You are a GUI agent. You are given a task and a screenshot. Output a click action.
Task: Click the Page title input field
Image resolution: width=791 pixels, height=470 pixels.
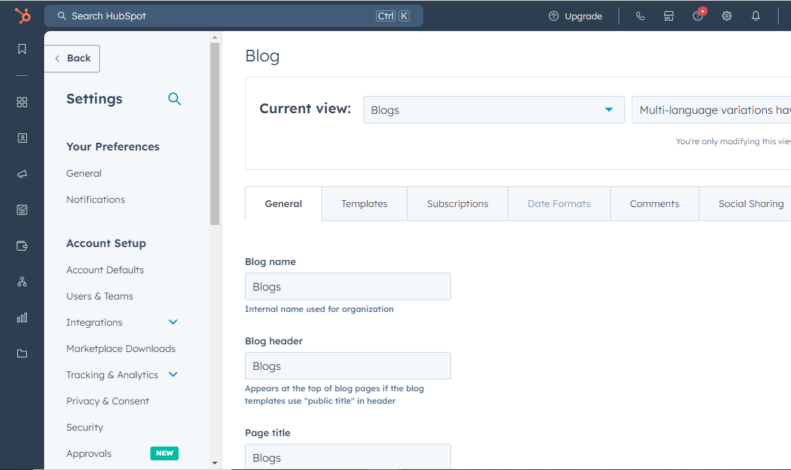[348, 457]
